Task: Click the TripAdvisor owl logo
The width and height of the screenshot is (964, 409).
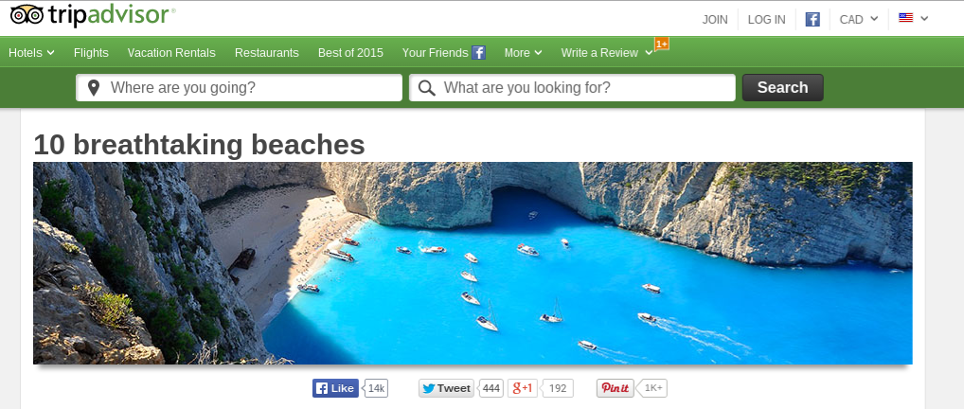Action: [27, 15]
